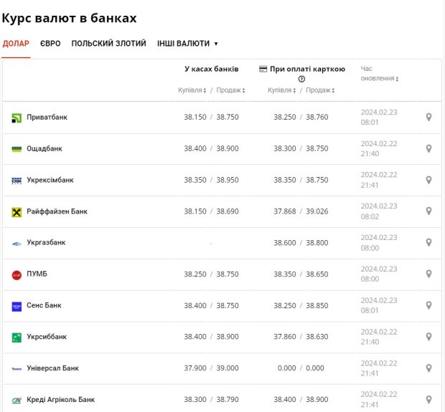Click the Укрсиббанк green logo icon

pyautogui.click(x=17, y=337)
